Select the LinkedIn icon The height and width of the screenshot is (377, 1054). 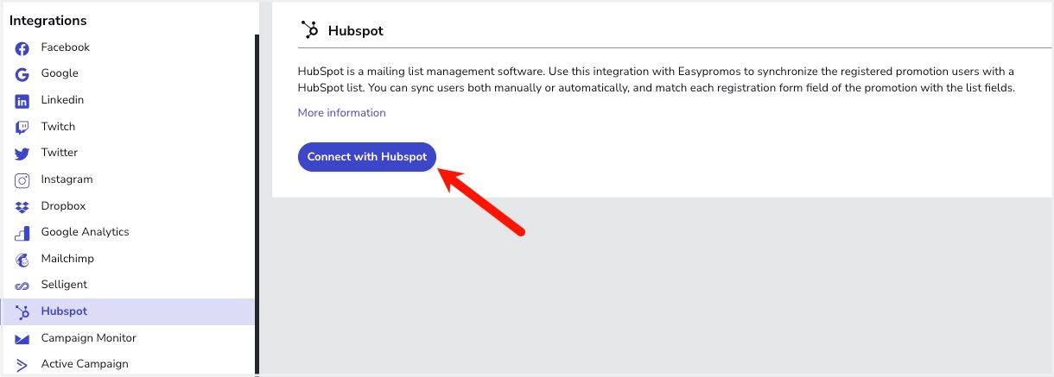coord(22,101)
